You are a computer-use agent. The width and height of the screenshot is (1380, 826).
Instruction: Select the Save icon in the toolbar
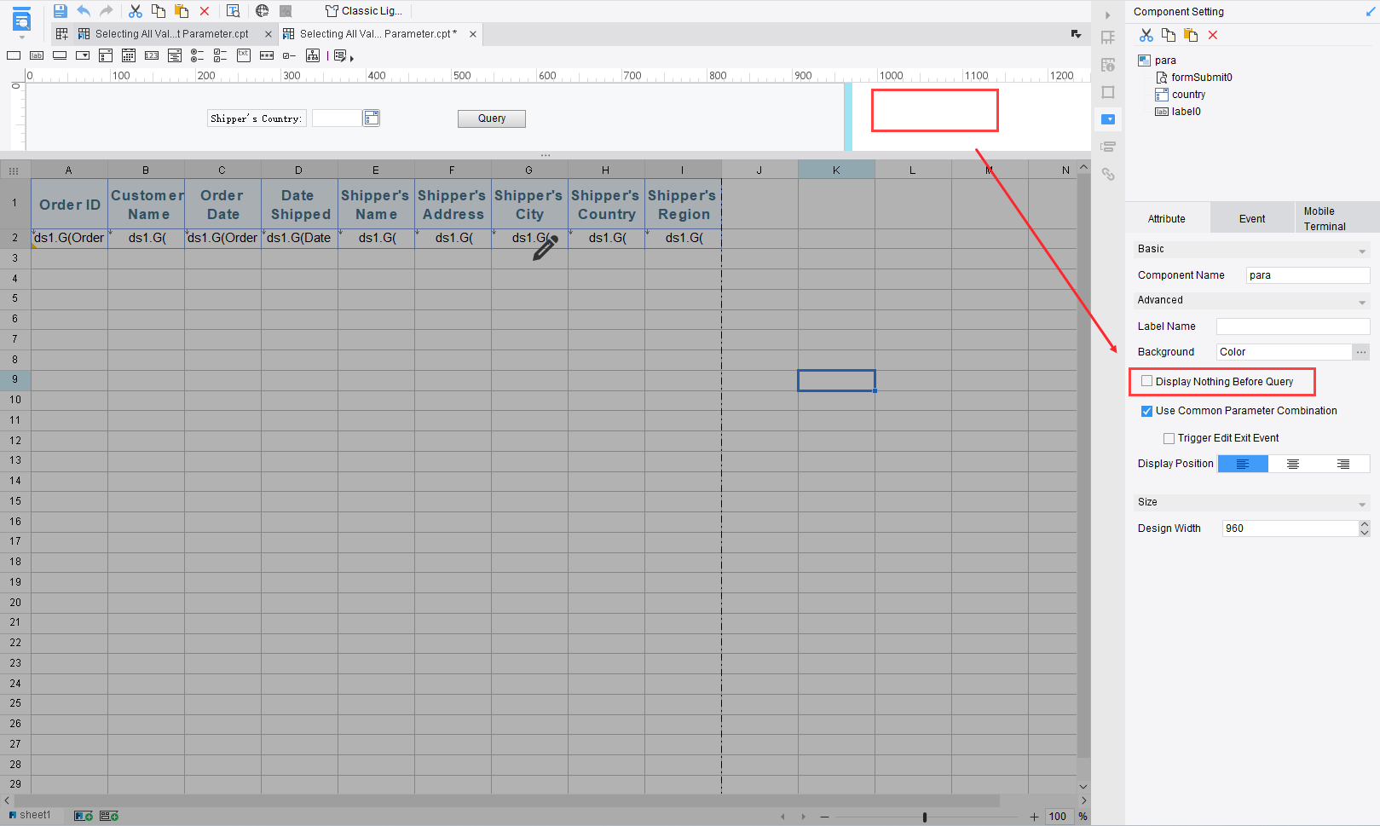[x=60, y=10]
